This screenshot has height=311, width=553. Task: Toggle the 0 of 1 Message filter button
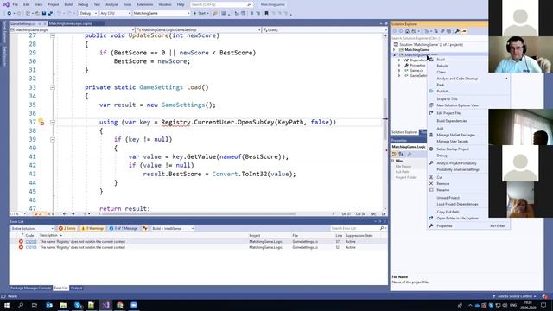coord(124,228)
